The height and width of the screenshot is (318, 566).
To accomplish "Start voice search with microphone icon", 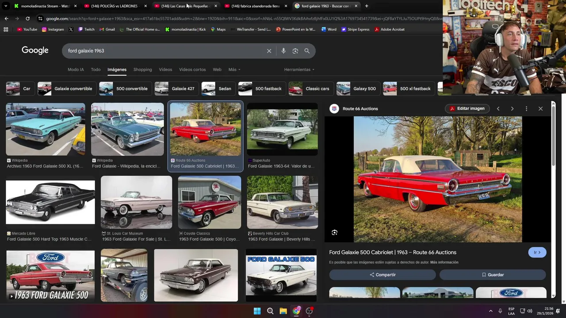I will pos(283,51).
